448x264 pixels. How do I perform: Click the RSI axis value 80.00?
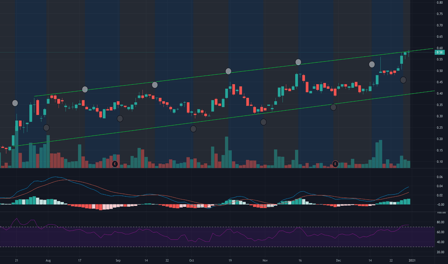(440, 222)
